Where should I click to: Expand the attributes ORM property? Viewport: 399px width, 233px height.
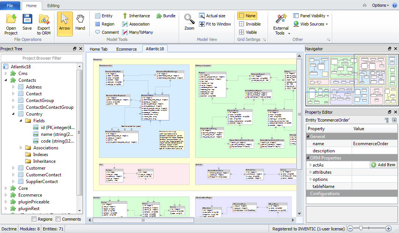[x=310, y=172]
